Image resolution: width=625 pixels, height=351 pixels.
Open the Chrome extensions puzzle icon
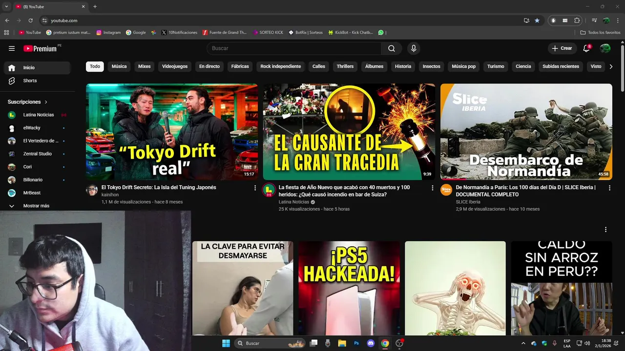point(577,20)
